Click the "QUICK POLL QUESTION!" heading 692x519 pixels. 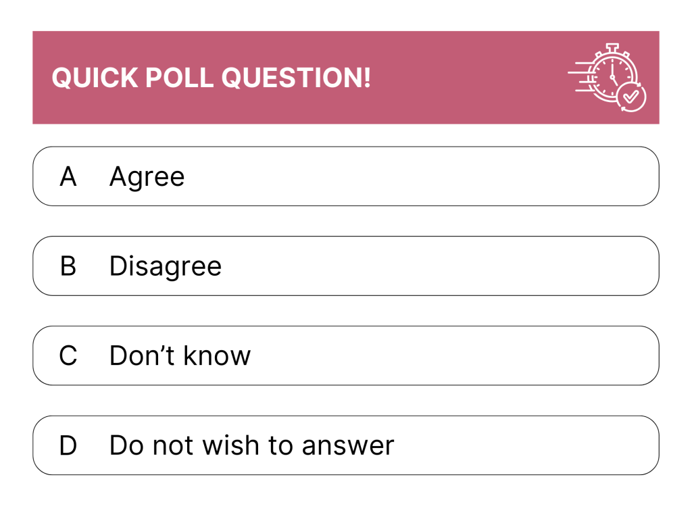[212, 78]
